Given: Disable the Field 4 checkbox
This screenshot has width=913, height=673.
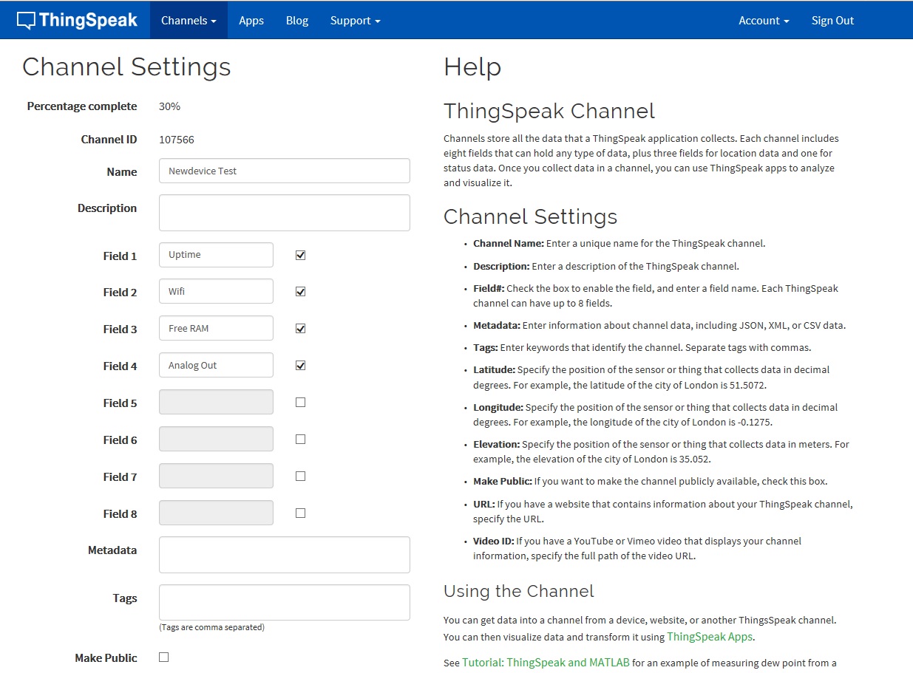Looking at the screenshot, I should coord(300,365).
